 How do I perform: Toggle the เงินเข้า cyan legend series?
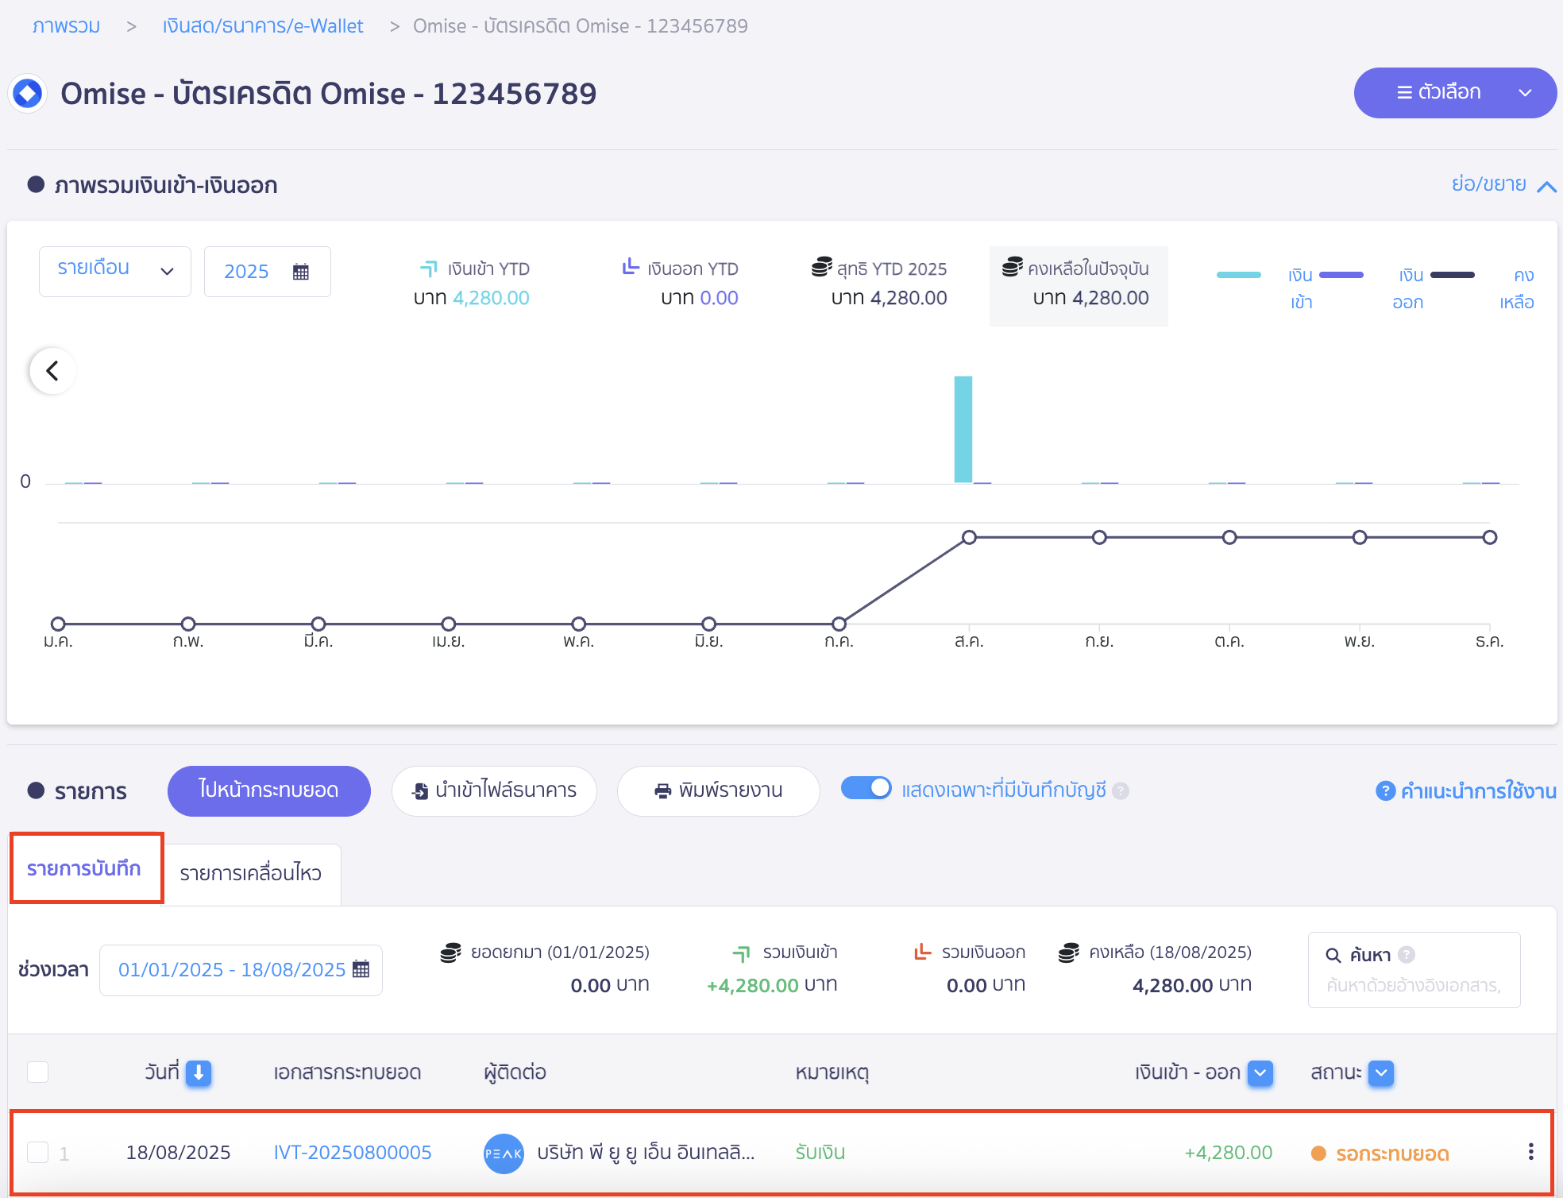[x=1265, y=288]
